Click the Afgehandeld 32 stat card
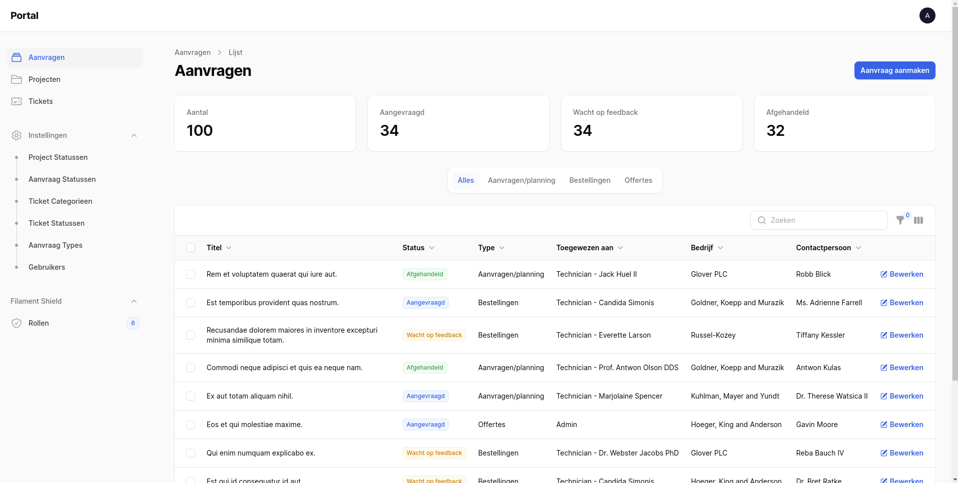The height and width of the screenshot is (483, 958). click(x=845, y=123)
